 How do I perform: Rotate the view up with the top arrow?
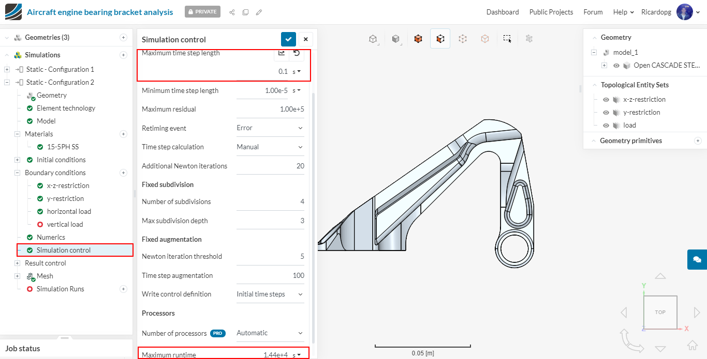coord(660,276)
